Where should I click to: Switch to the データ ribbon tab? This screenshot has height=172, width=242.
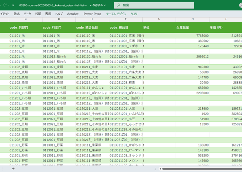click(x=27, y=14)
